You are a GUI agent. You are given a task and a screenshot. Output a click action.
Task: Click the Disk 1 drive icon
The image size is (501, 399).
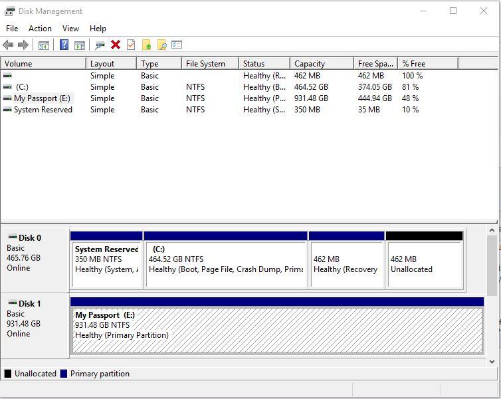pyautogui.click(x=13, y=303)
